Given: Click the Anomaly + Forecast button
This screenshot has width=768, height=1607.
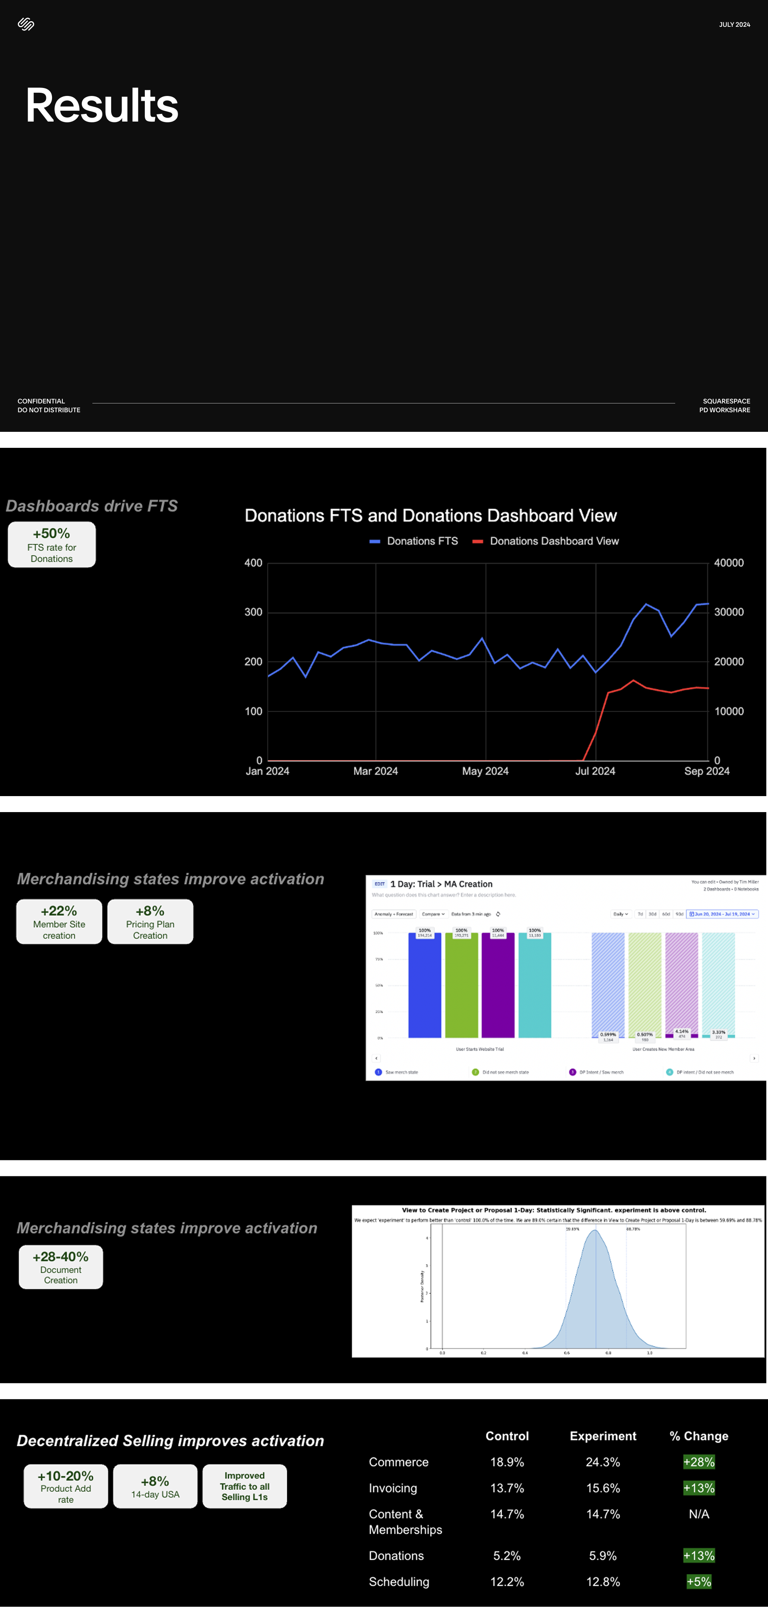Looking at the screenshot, I should point(394,914).
